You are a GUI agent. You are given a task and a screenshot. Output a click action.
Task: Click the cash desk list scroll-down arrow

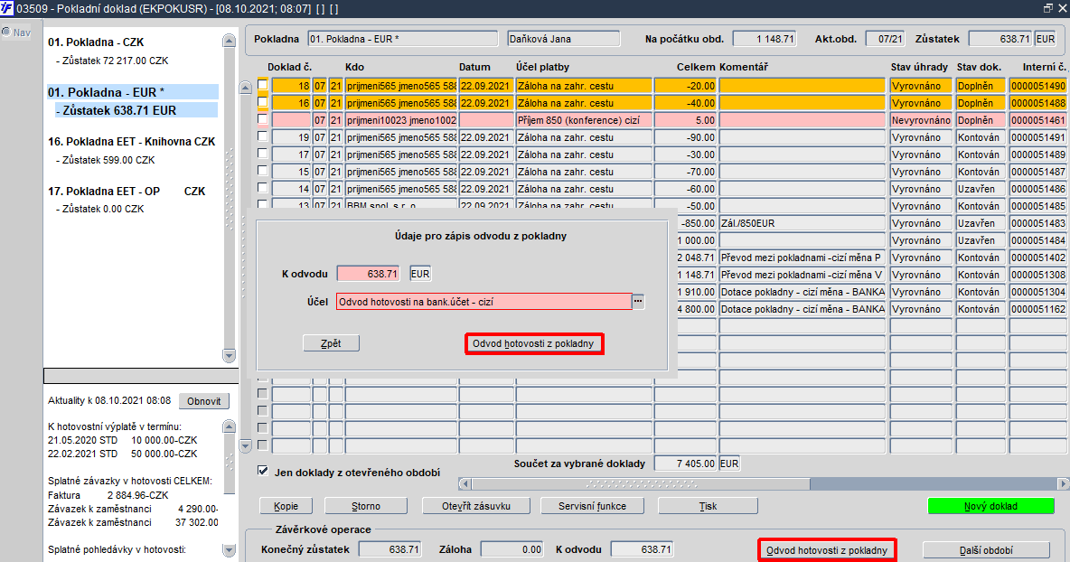click(230, 355)
